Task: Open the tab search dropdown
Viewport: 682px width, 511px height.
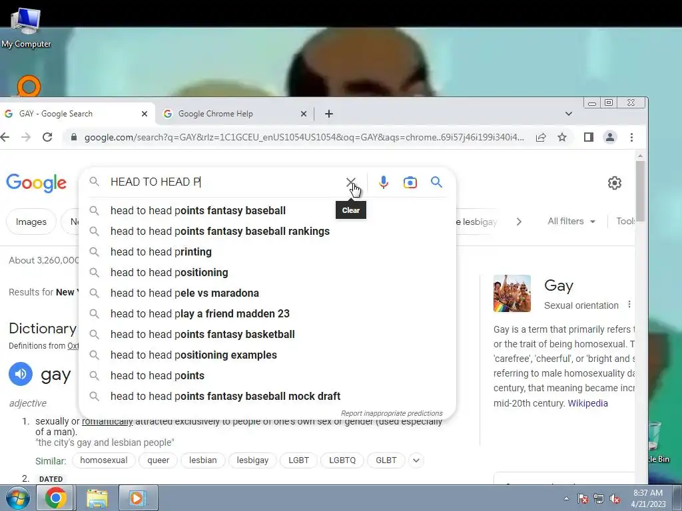Action: [569, 114]
